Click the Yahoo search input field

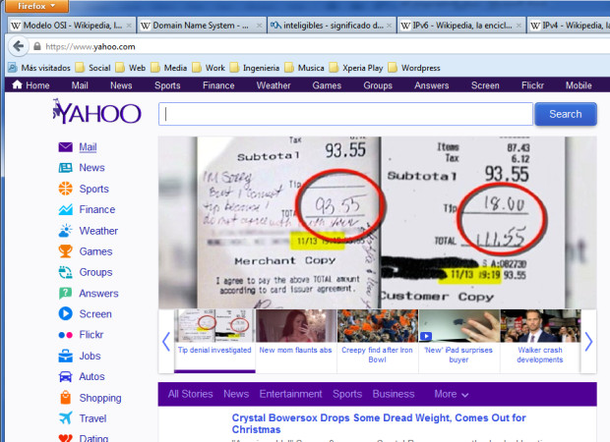click(x=344, y=114)
